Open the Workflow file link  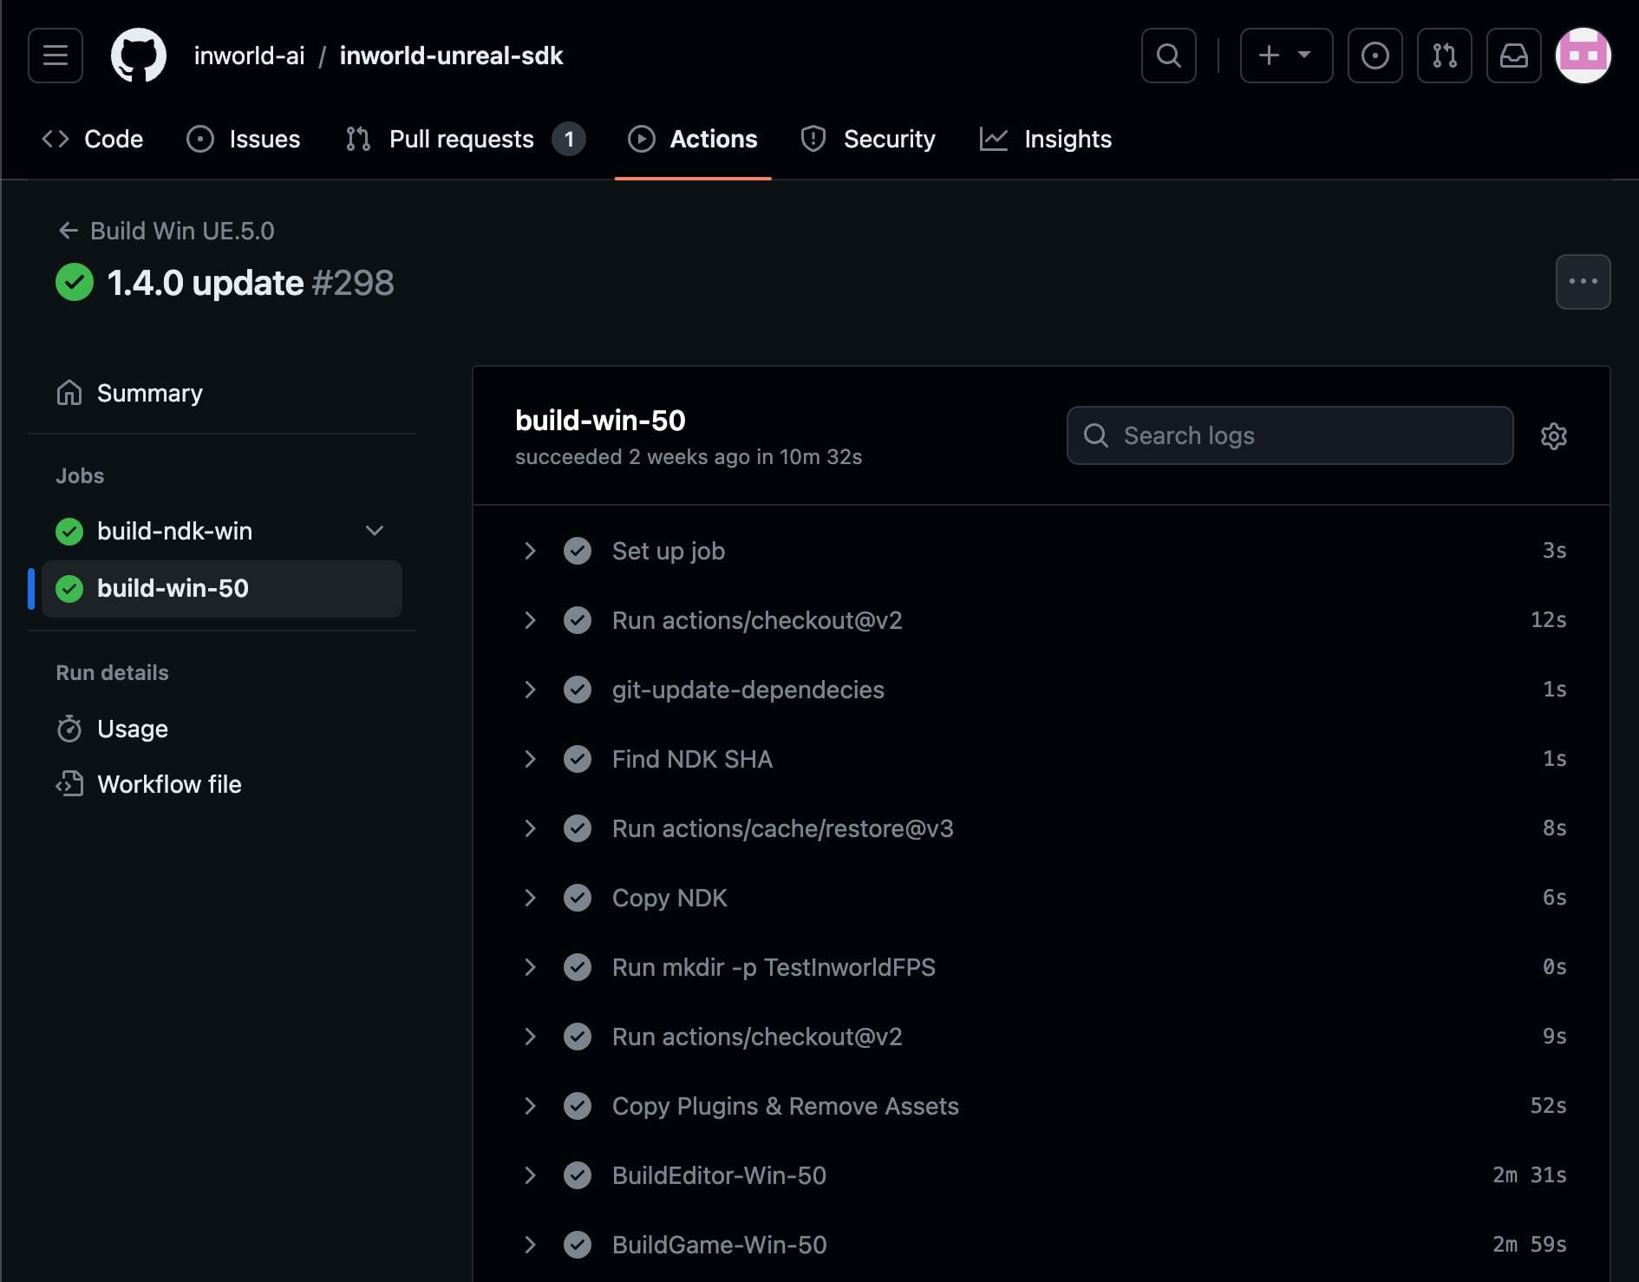169,784
